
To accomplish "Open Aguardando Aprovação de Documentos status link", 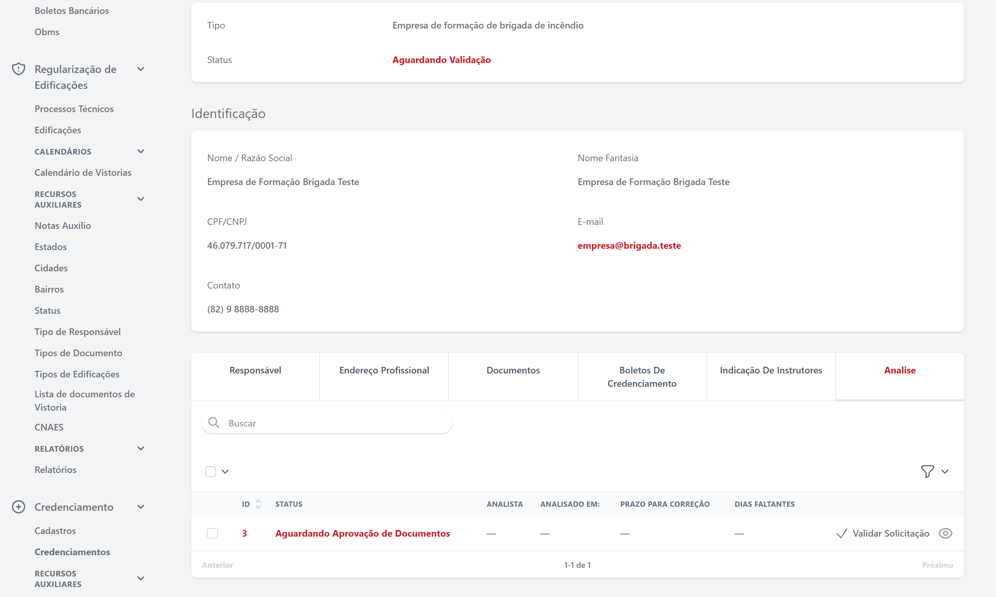I will pos(362,533).
